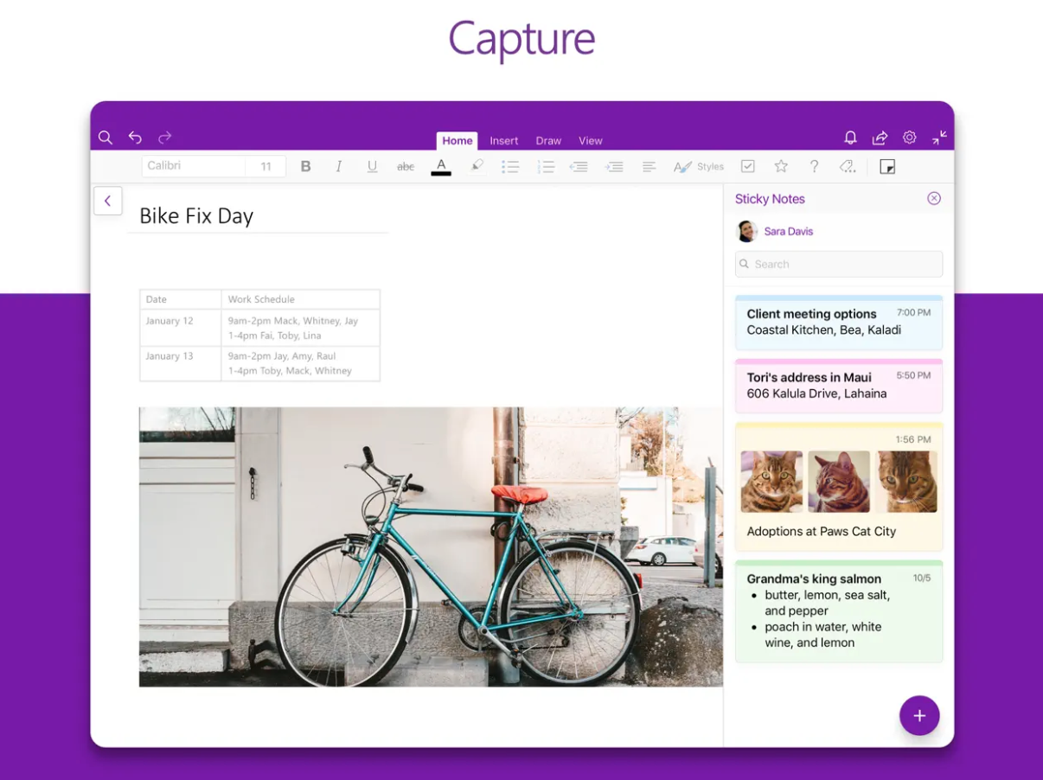Insert a numbered list
The width and height of the screenshot is (1043, 780).
pyautogui.click(x=546, y=166)
